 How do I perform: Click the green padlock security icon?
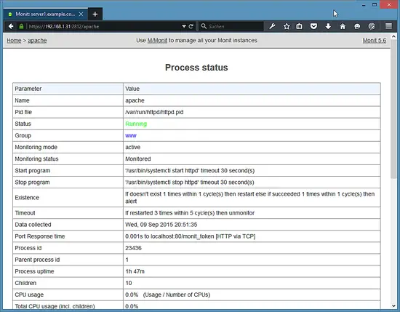21,26
